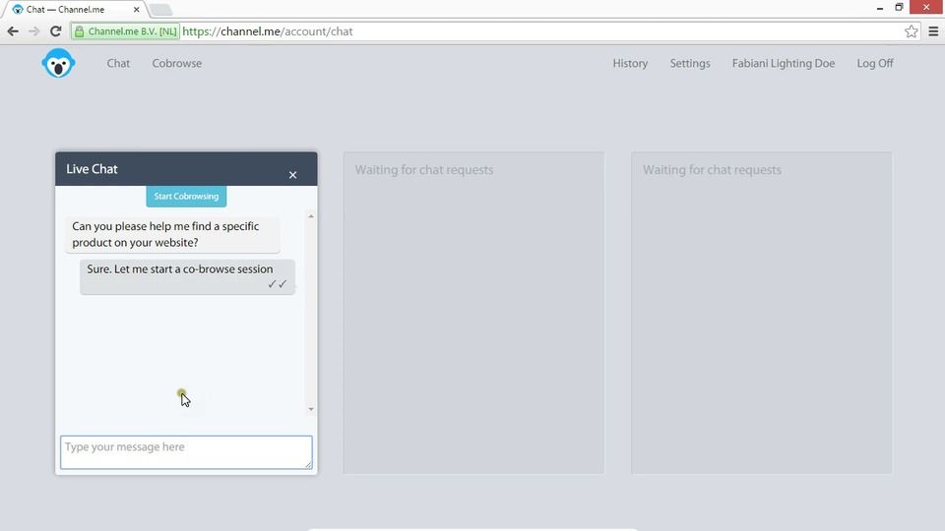This screenshot has width=945, height=531.
Task: Click the customer's product question message
Action: coord(172,234)
